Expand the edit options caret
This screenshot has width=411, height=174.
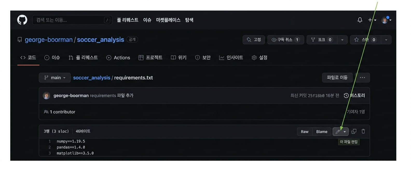click(x=345, y=132)
